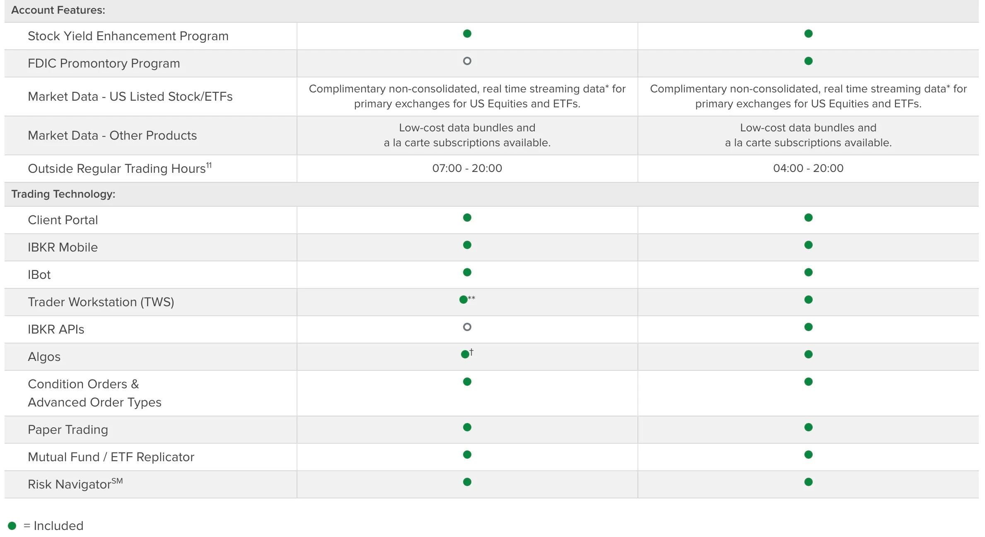Image resolution: width=985 pixels, height=537 pixels.
Task: Click the Mutual Fund / ETF Replicator label
Action: tap(111, 457)
